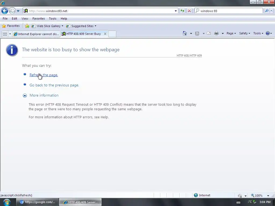Click the red Stop loading X icon
Viewport: 275px width, 206px height.
click(189, 11)
